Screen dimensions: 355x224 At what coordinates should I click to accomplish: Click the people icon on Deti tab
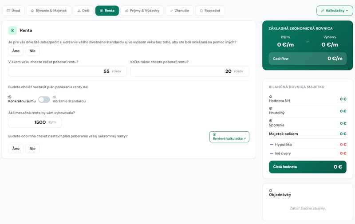79,11
